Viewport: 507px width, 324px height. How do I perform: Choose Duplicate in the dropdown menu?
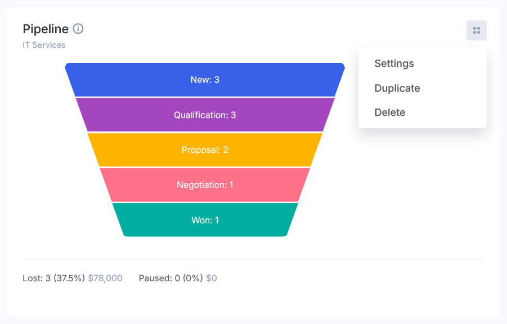[397, 88]
